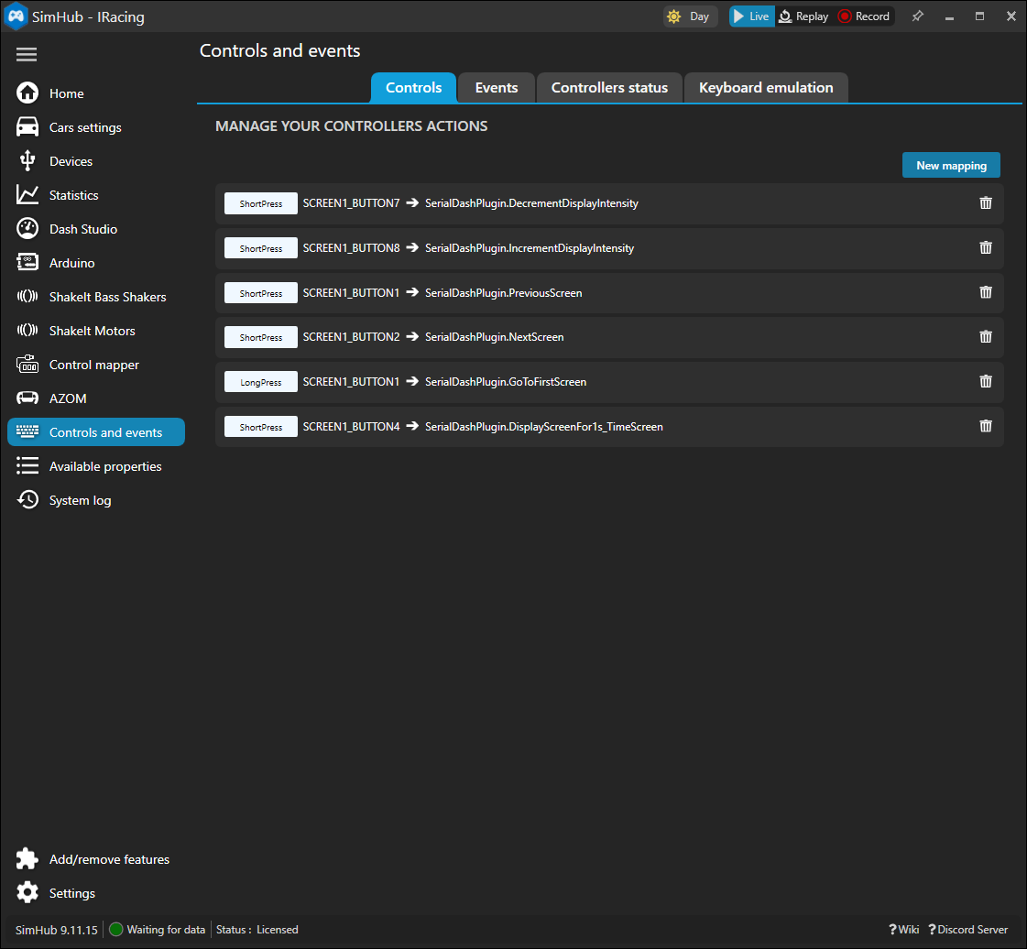
Task: Delete the DisplayScreenFor1s_TimeScreen mapping
Action: 986,426
